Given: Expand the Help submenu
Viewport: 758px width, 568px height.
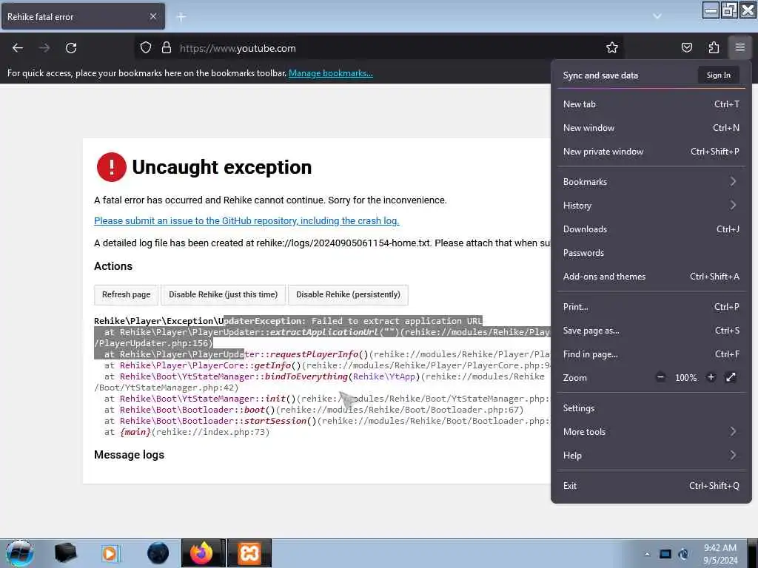Looking at the screenshot, I should [x=651, y=456].
